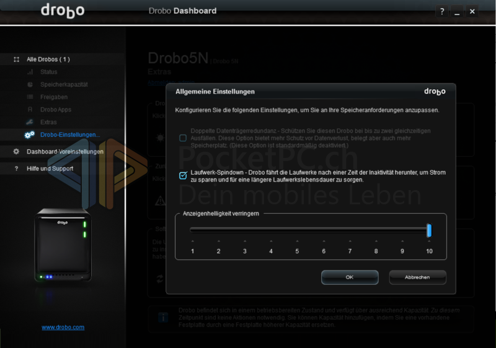Screen dimensions: 496x348
Task: Open Hilfe und Support
Action: (50, 168)
